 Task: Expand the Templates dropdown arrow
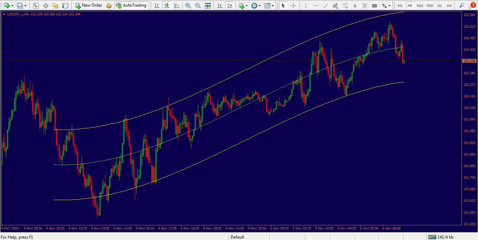272,6
